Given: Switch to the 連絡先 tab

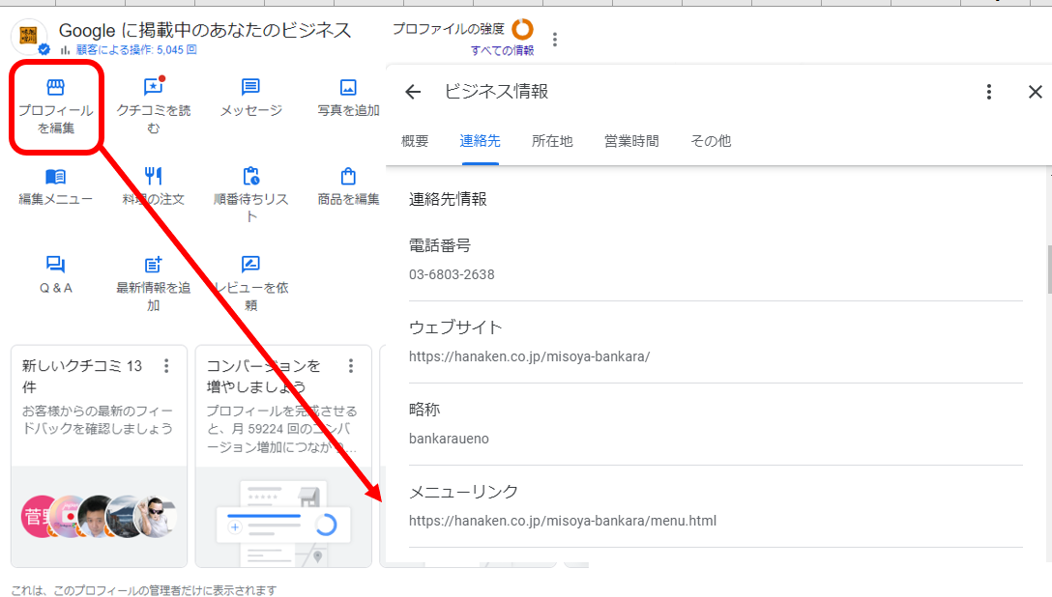Looking at the screenshot, I should tap(480, 141).
